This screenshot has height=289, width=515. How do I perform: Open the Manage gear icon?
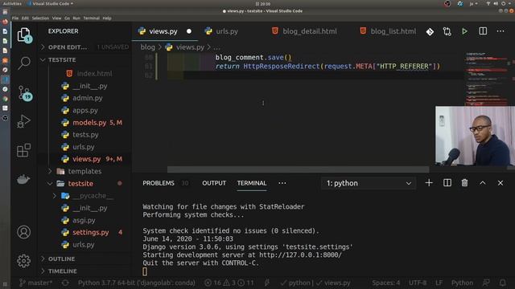point(24,261)
